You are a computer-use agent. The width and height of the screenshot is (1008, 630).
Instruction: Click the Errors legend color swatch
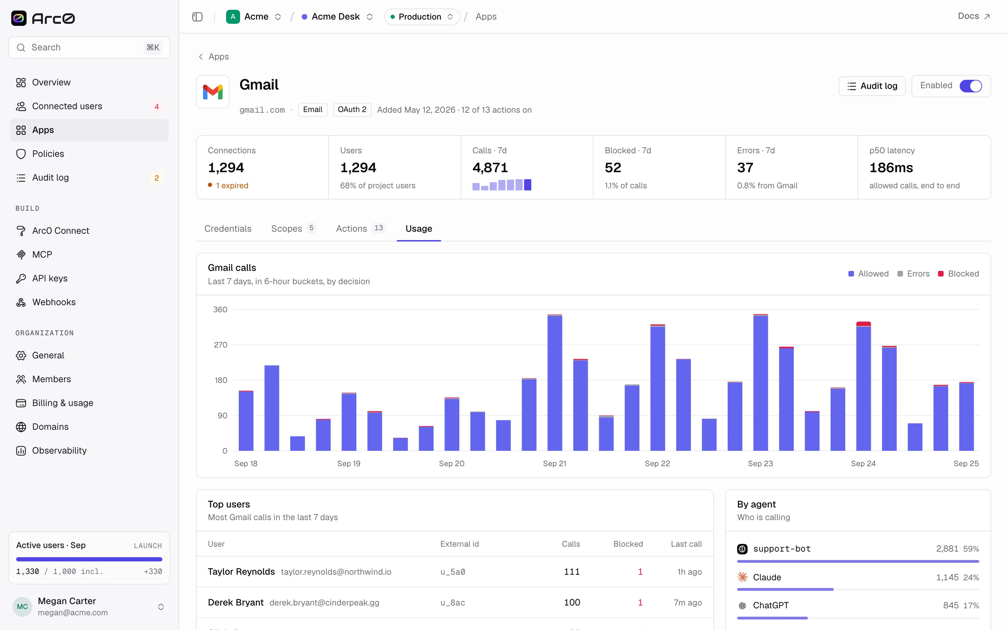point(900,274)
